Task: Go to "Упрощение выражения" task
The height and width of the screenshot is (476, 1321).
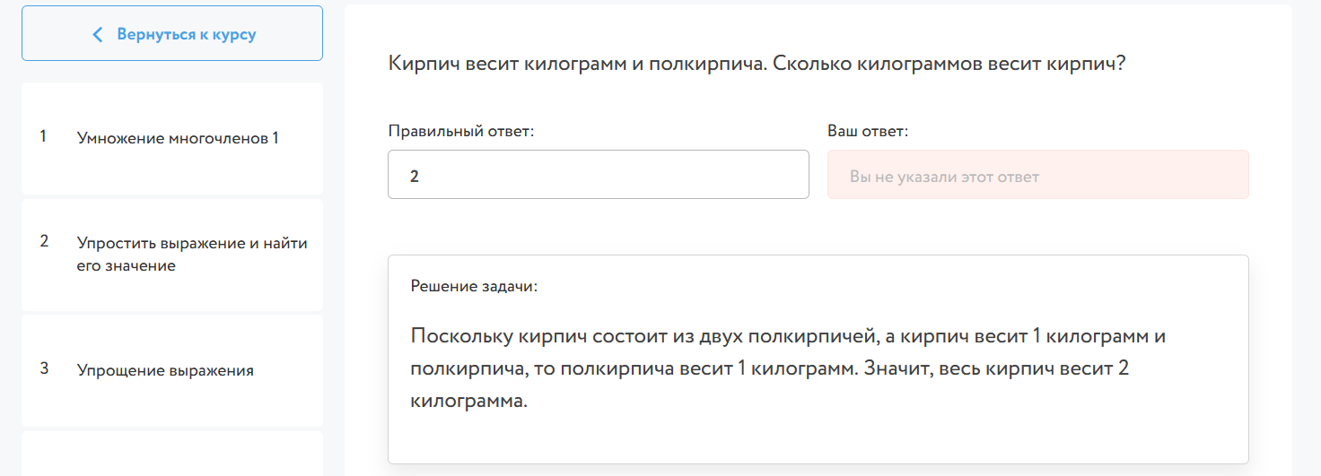Action: point(165,370)
